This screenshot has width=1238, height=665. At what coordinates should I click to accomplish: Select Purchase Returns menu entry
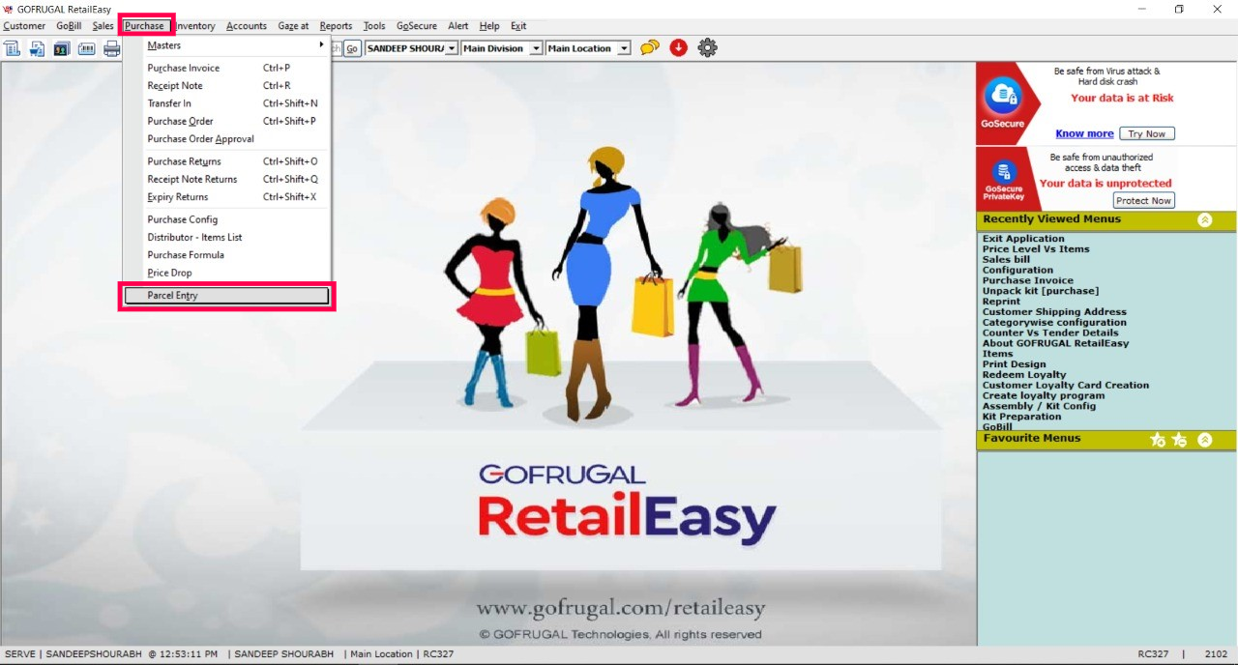click(x=227, y=161)
